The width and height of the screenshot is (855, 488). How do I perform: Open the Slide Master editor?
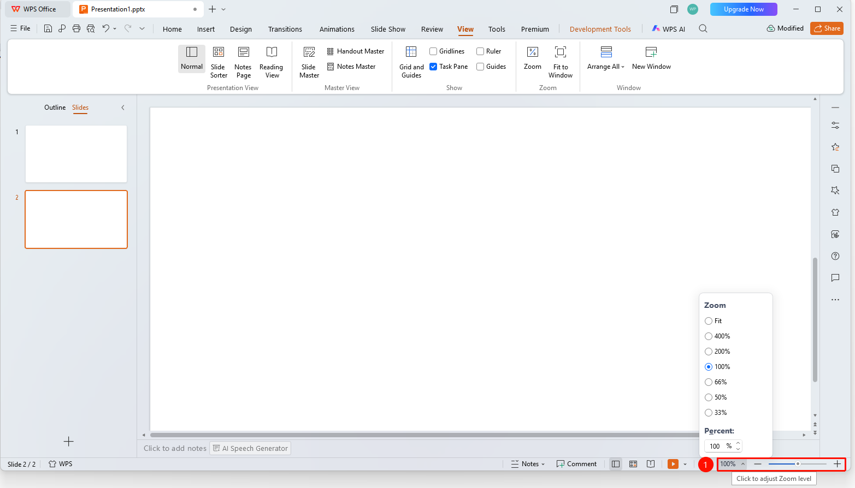tap(309, 62)
